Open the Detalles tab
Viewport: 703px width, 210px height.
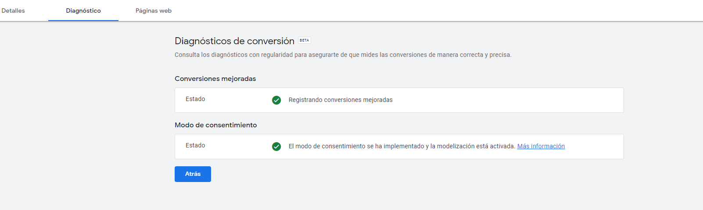pyautogui.click(x=13, y=10)
